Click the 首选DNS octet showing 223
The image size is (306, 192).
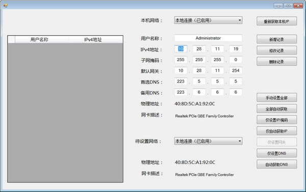pyautogui.click(x=181, y=81)
